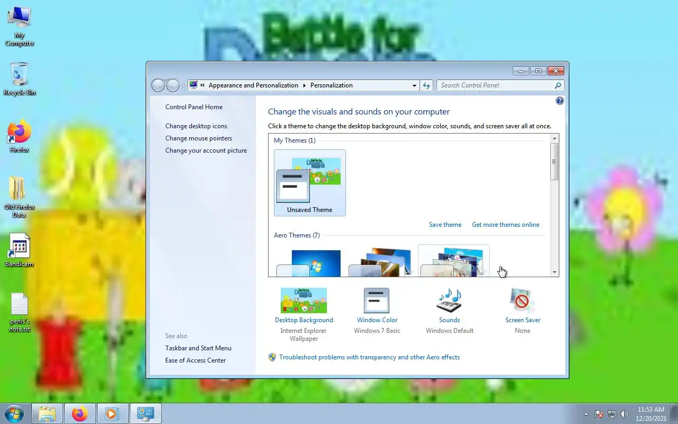Show hidden tray icons arrow

point(586,414)
